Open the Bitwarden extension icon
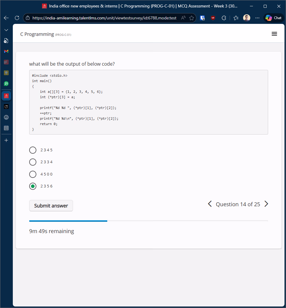286x308 pixels. pos(202,18)
